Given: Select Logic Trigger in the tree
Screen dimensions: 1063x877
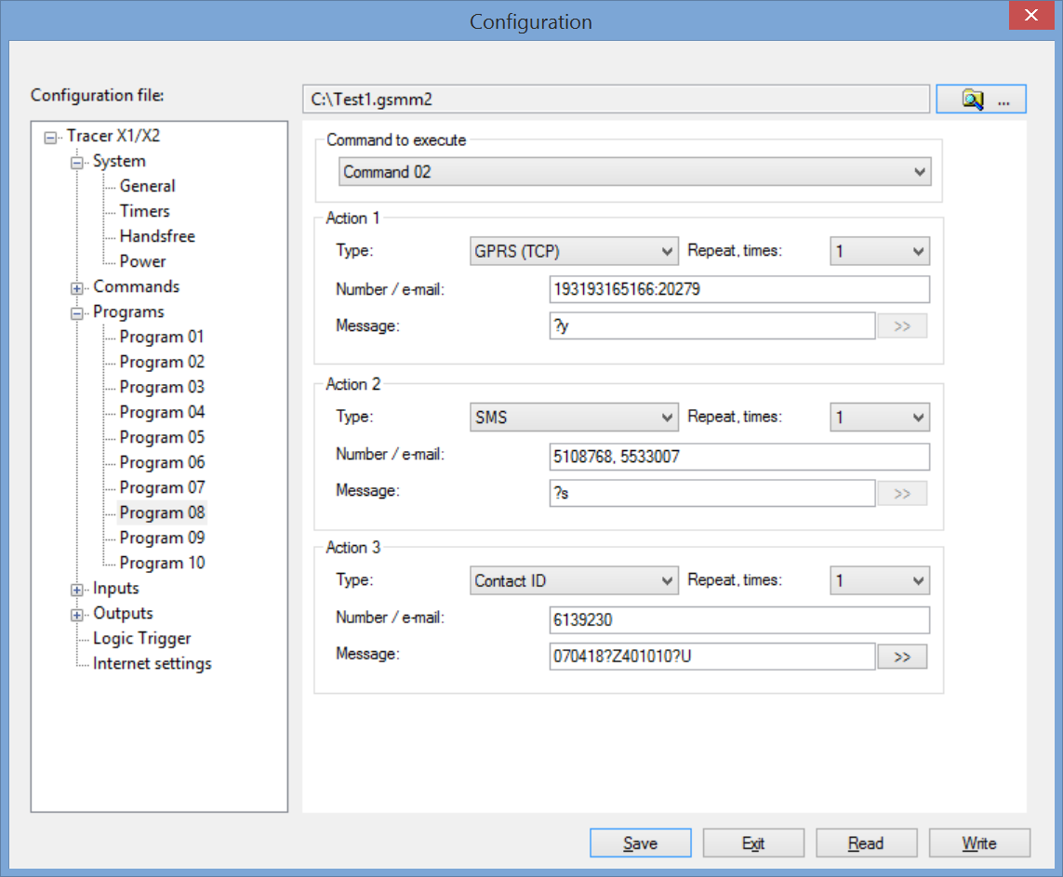Looking at the screenshot, I should [141, 638].
